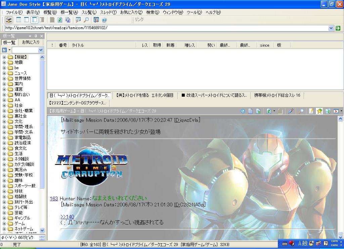
Task: Open the スレッド(T) menu
Action: coord(108,12)
